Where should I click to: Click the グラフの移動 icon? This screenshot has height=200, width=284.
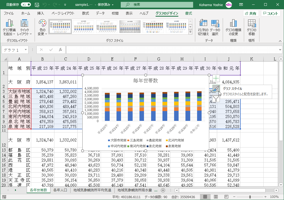(252, 24)
